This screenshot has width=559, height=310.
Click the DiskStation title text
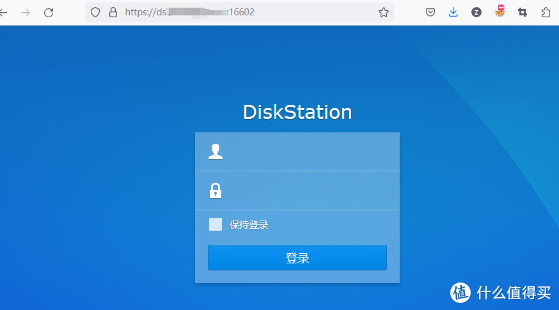[x=297, y=112]
